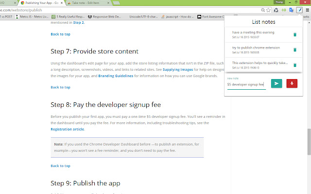311x194 pixels.
Task: Open the Branding Guidelines link
Action: click(x=116, y=76)
